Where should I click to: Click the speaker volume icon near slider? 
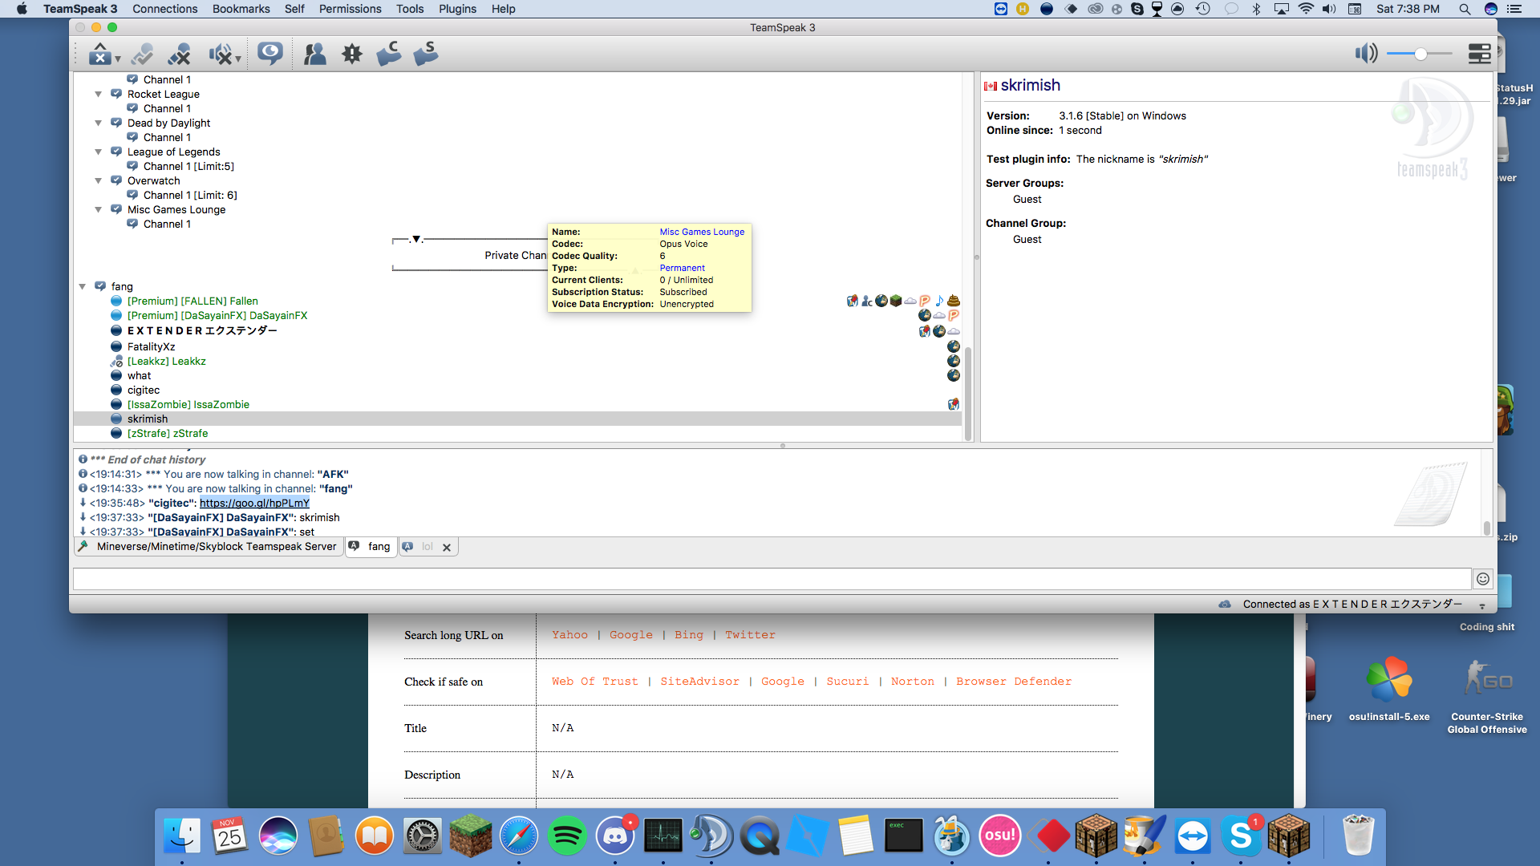coord(1365,54)
